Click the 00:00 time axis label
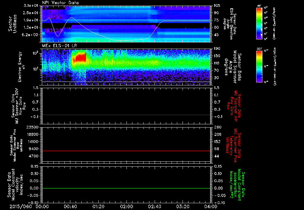Image resolution: width=304 pixels, height=210 pixels. coord(42,206)
